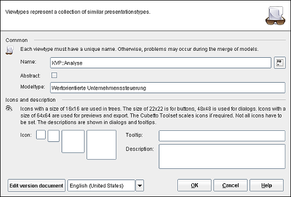The height and width of the screenshot is (197, 291).
Task: Click the Edit version document button
Action: point(36,185)
